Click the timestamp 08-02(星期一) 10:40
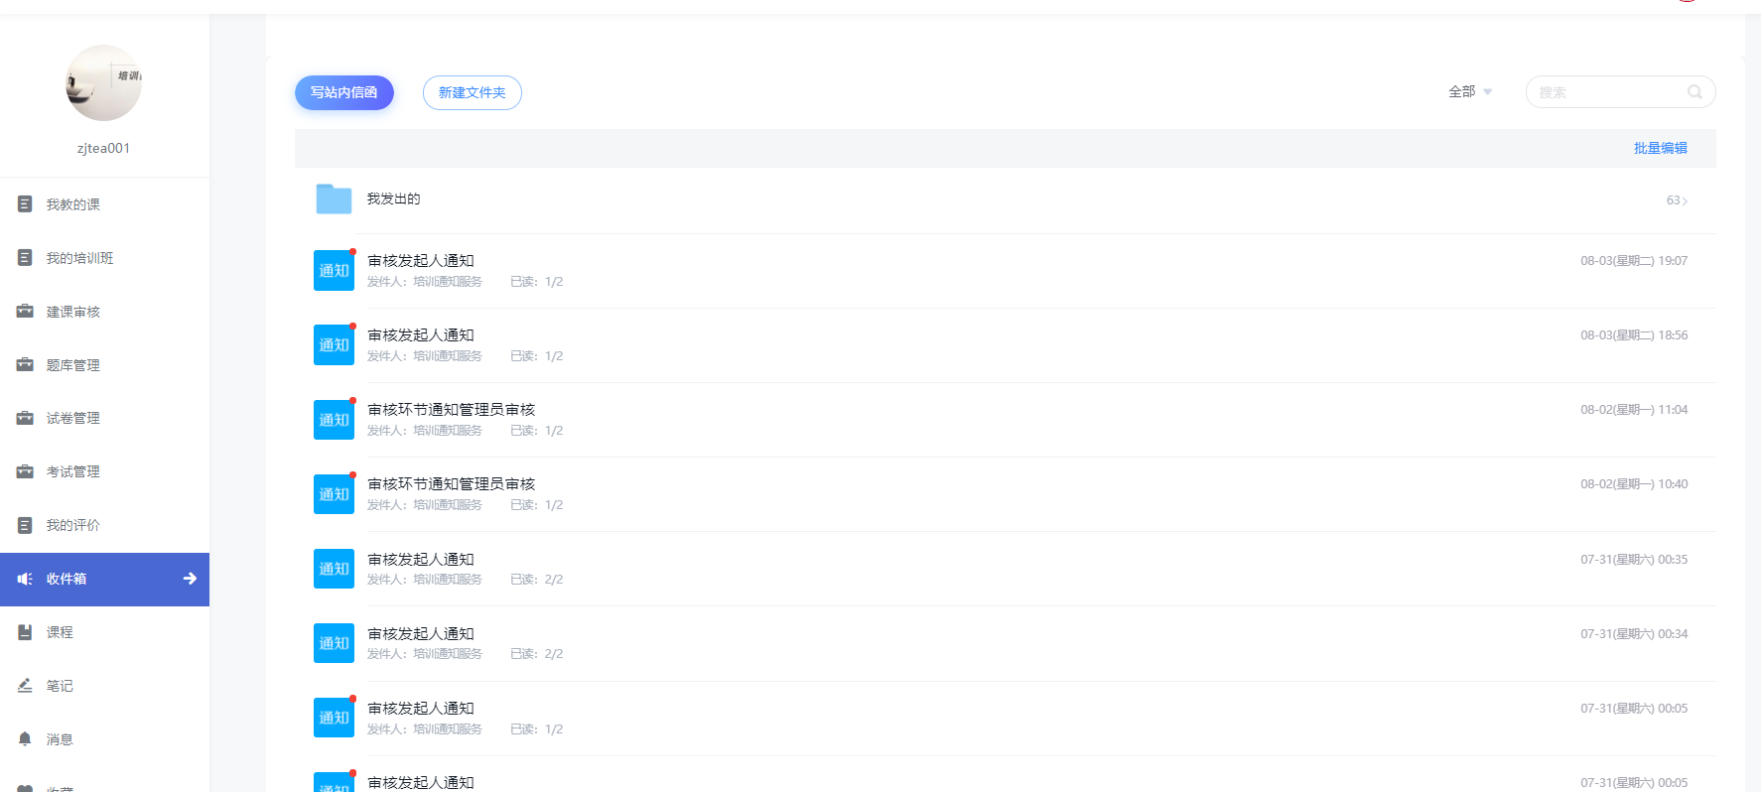 (1634, 484)
